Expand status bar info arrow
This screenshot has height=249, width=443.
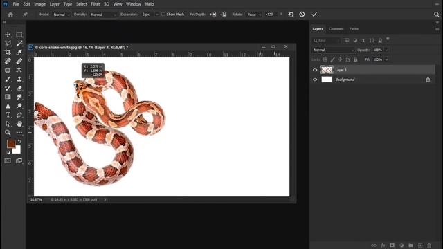pos(105,200)
